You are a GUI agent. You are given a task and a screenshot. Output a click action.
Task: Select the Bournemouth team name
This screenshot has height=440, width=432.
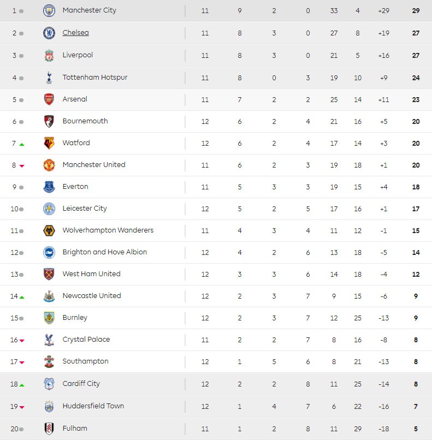tap(85, 121)
